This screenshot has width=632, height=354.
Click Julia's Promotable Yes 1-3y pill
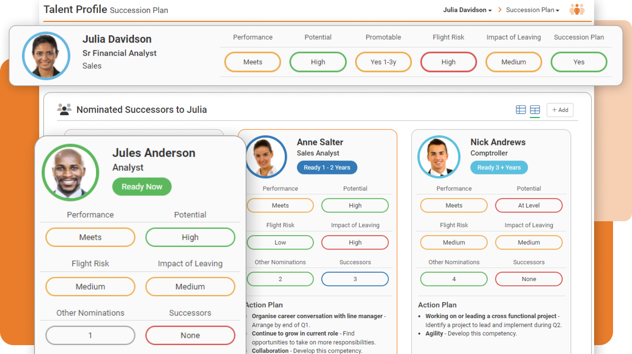(x=383, y=62)
